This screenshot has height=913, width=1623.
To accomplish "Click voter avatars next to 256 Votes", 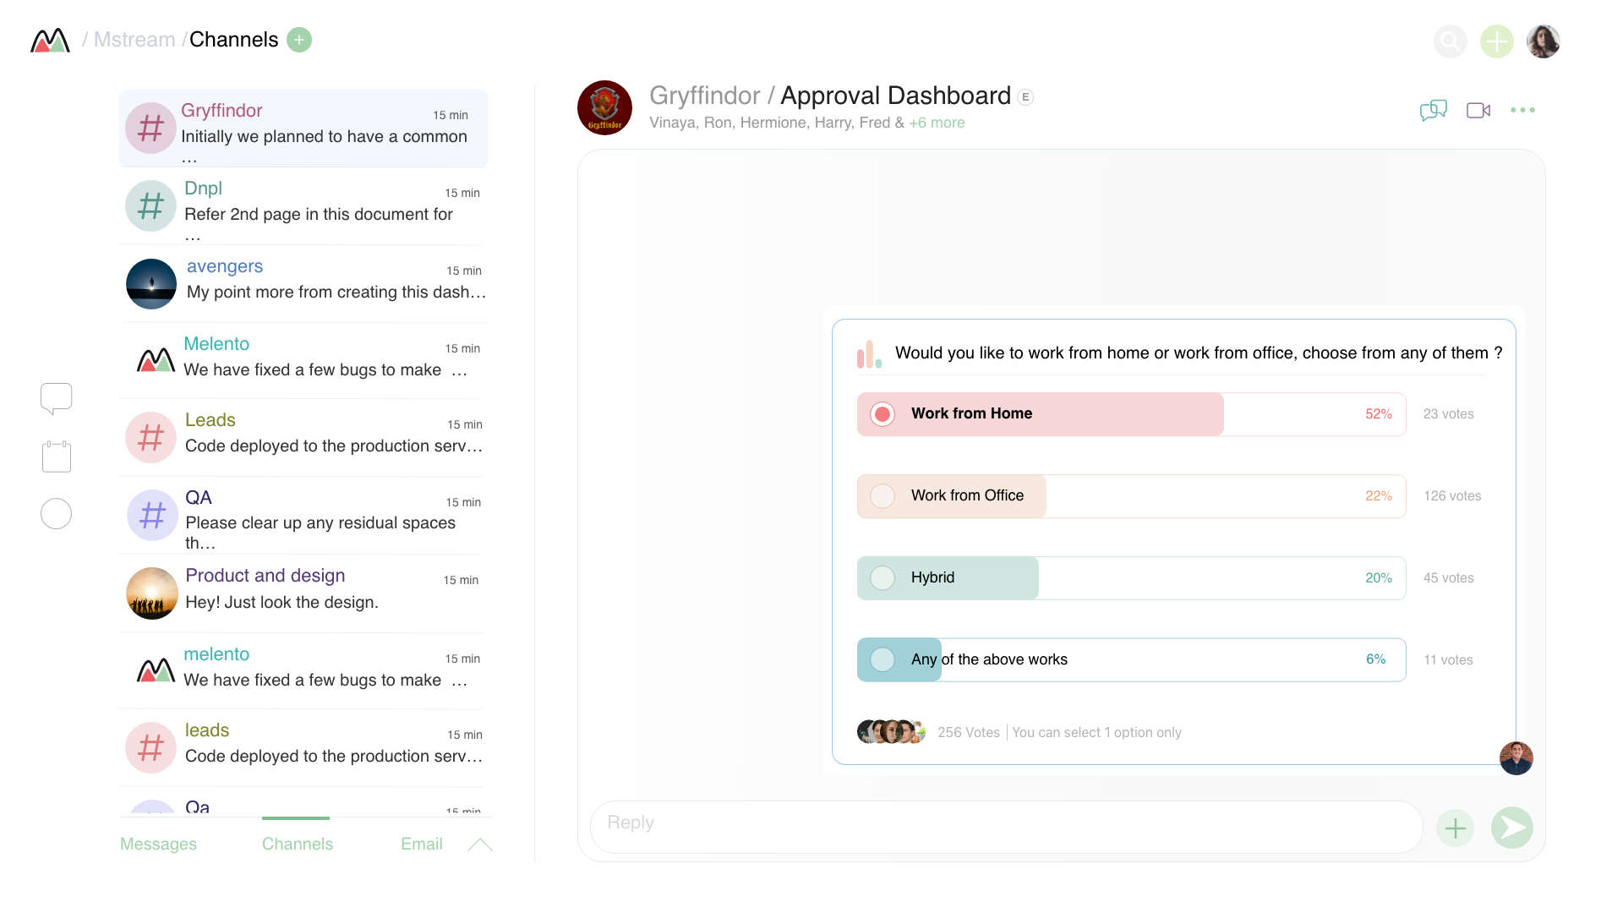I will 891,732.
